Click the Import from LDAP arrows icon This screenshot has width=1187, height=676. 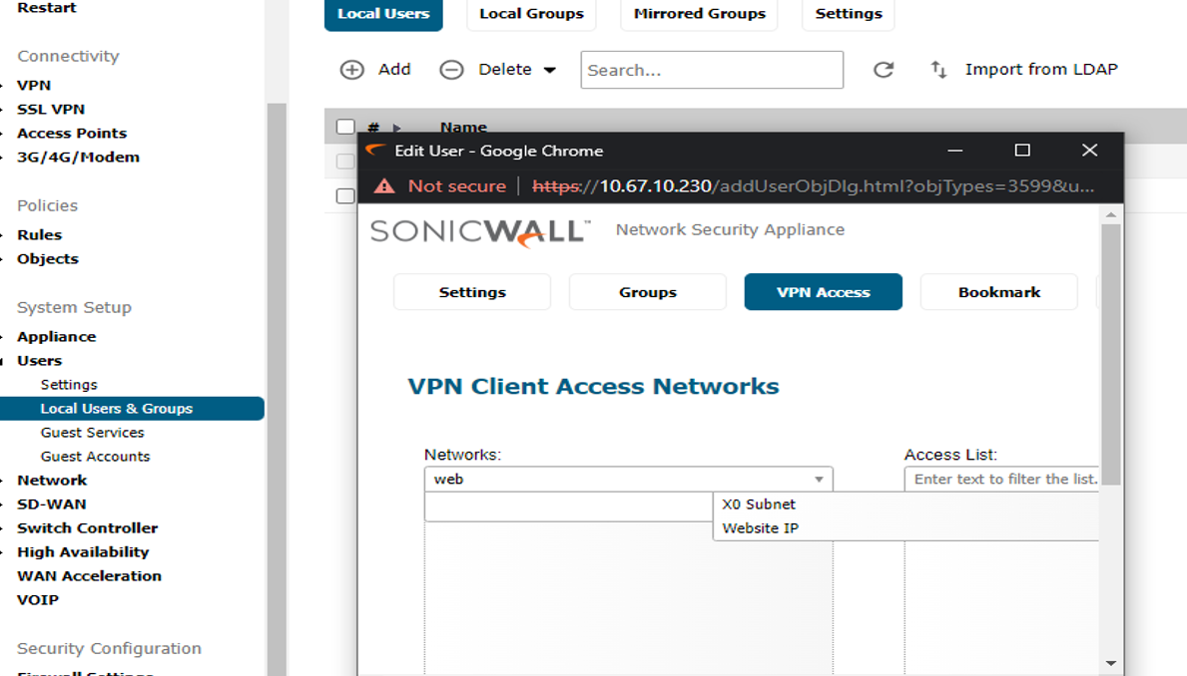tap(938, 70)
